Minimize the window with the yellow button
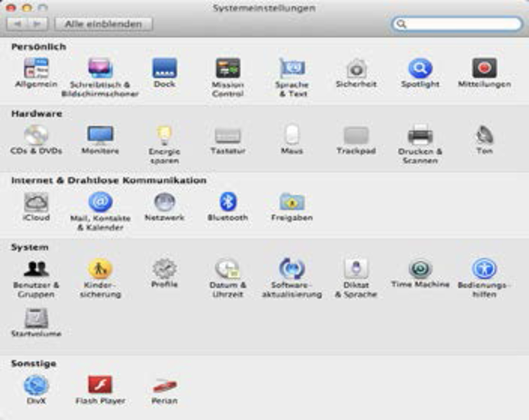 click(x=27, y=7)
